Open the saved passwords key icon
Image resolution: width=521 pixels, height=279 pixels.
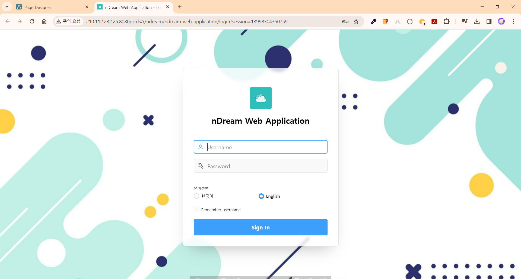(345, 21)
